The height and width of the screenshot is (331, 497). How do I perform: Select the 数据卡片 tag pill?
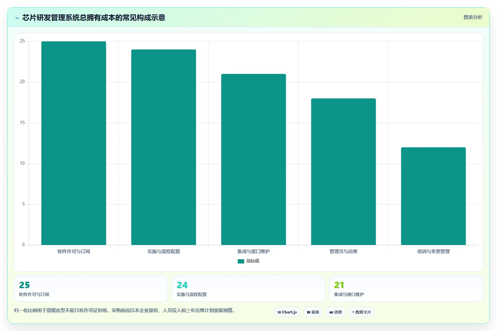pyautogui.click(x=361, y=312)
